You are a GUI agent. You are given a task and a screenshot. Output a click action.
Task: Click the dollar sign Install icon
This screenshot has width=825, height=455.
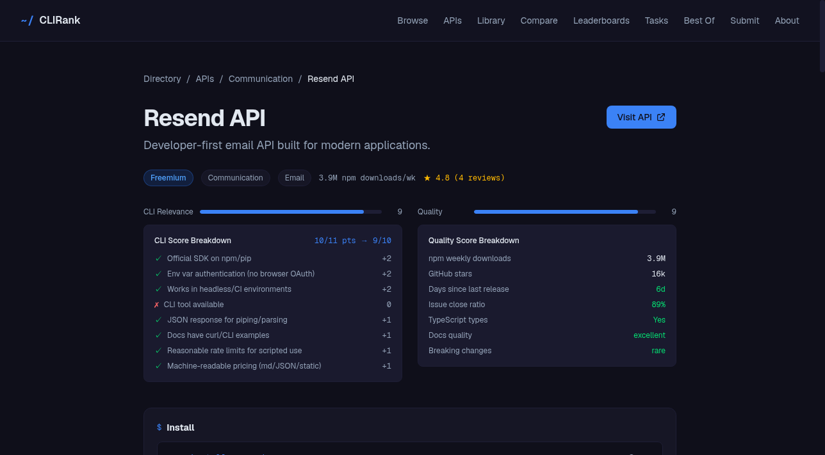pyautogui.click(x=159, y=427)
